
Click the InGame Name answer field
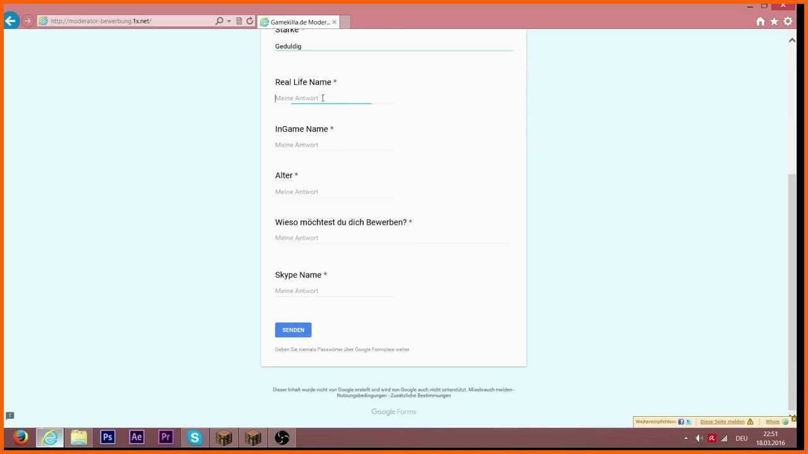(x=334, y=145)
